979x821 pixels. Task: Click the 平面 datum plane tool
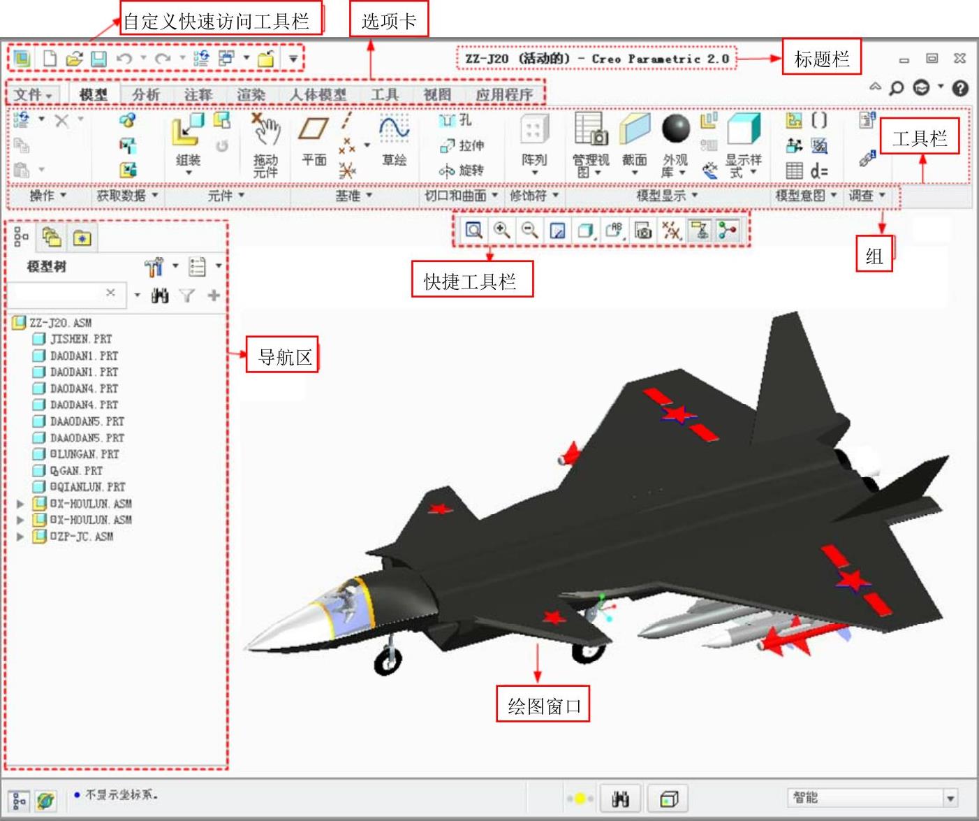(x=314, y=141)
